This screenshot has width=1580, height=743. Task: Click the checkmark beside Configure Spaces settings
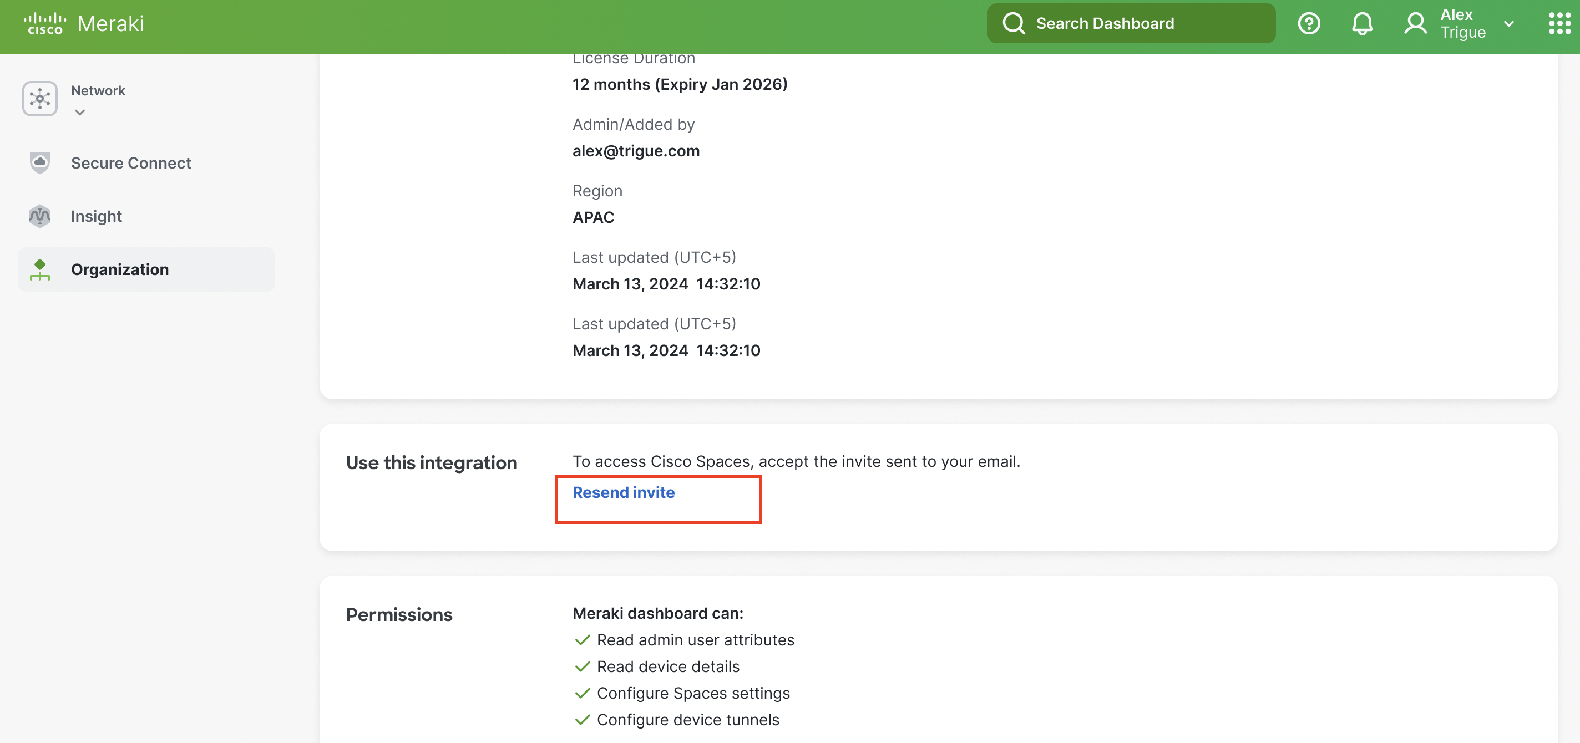click(x=582, y=693)
